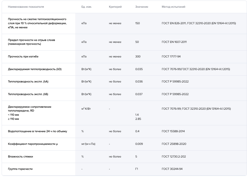
Task: Select the "Критерий" column header
Action: click(x=115, y=6)
